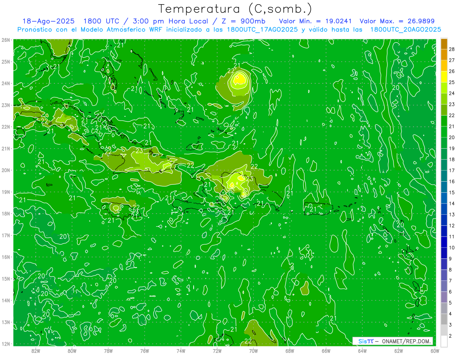Click the '76W' longitude axis label
The image size is (462, 356).
pyautogui.click(x=144, y=350)
